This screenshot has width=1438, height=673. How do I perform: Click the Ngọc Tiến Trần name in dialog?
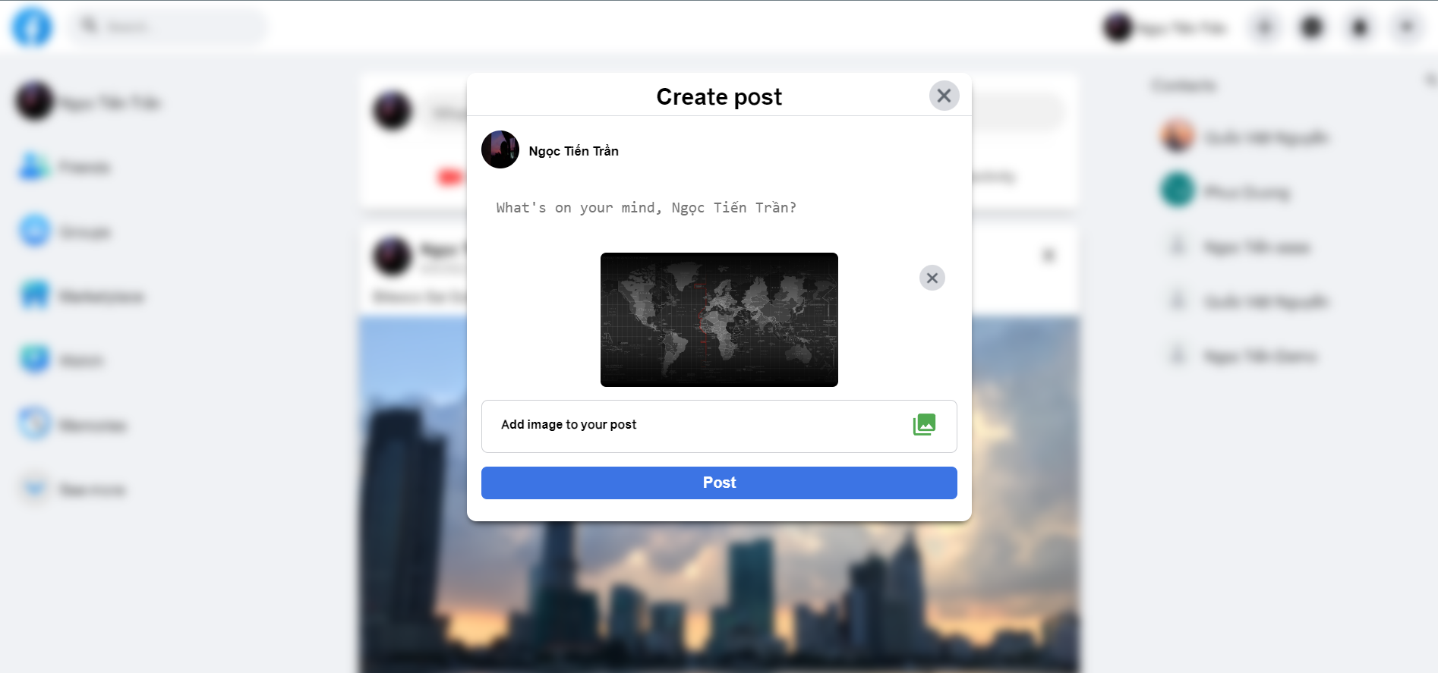tap(573, 151)
